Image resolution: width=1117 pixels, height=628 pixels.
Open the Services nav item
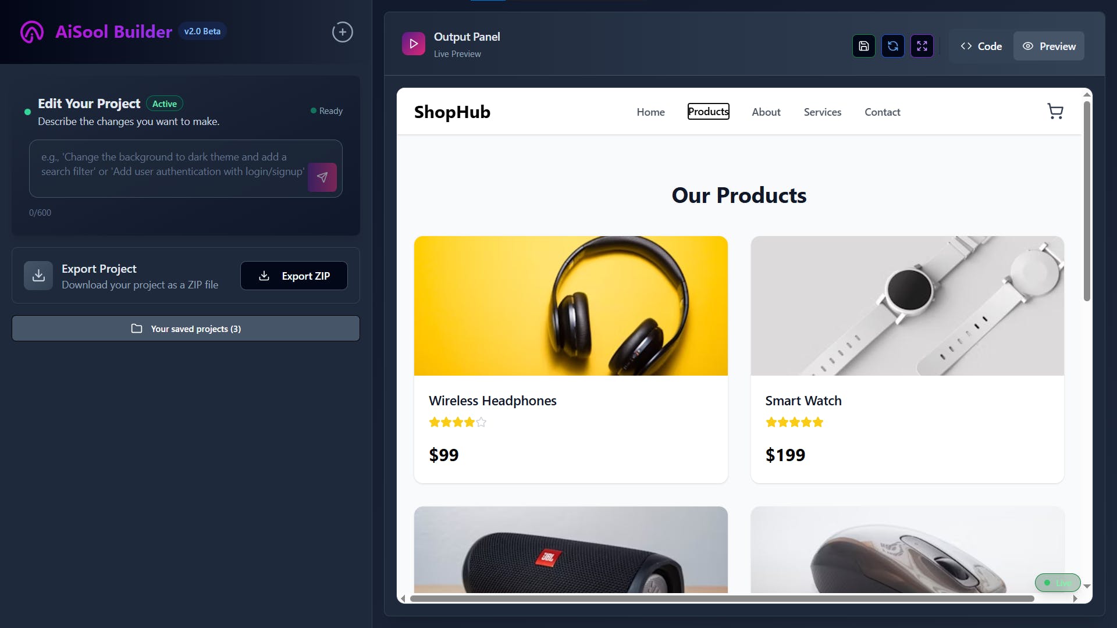click(x=822, y=112)
